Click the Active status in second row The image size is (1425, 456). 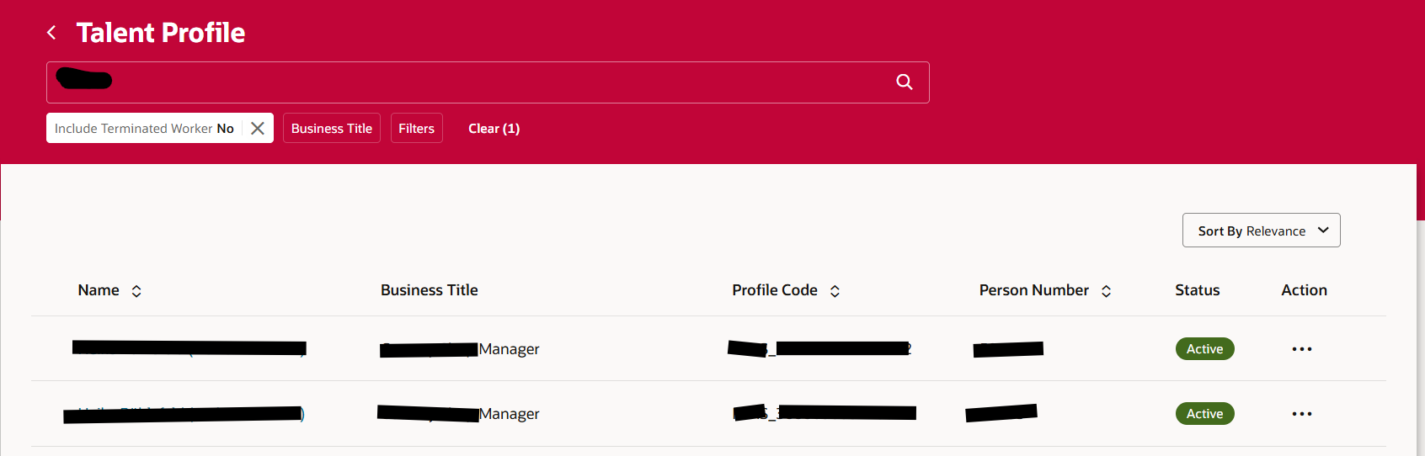[x=1205, y=414]
